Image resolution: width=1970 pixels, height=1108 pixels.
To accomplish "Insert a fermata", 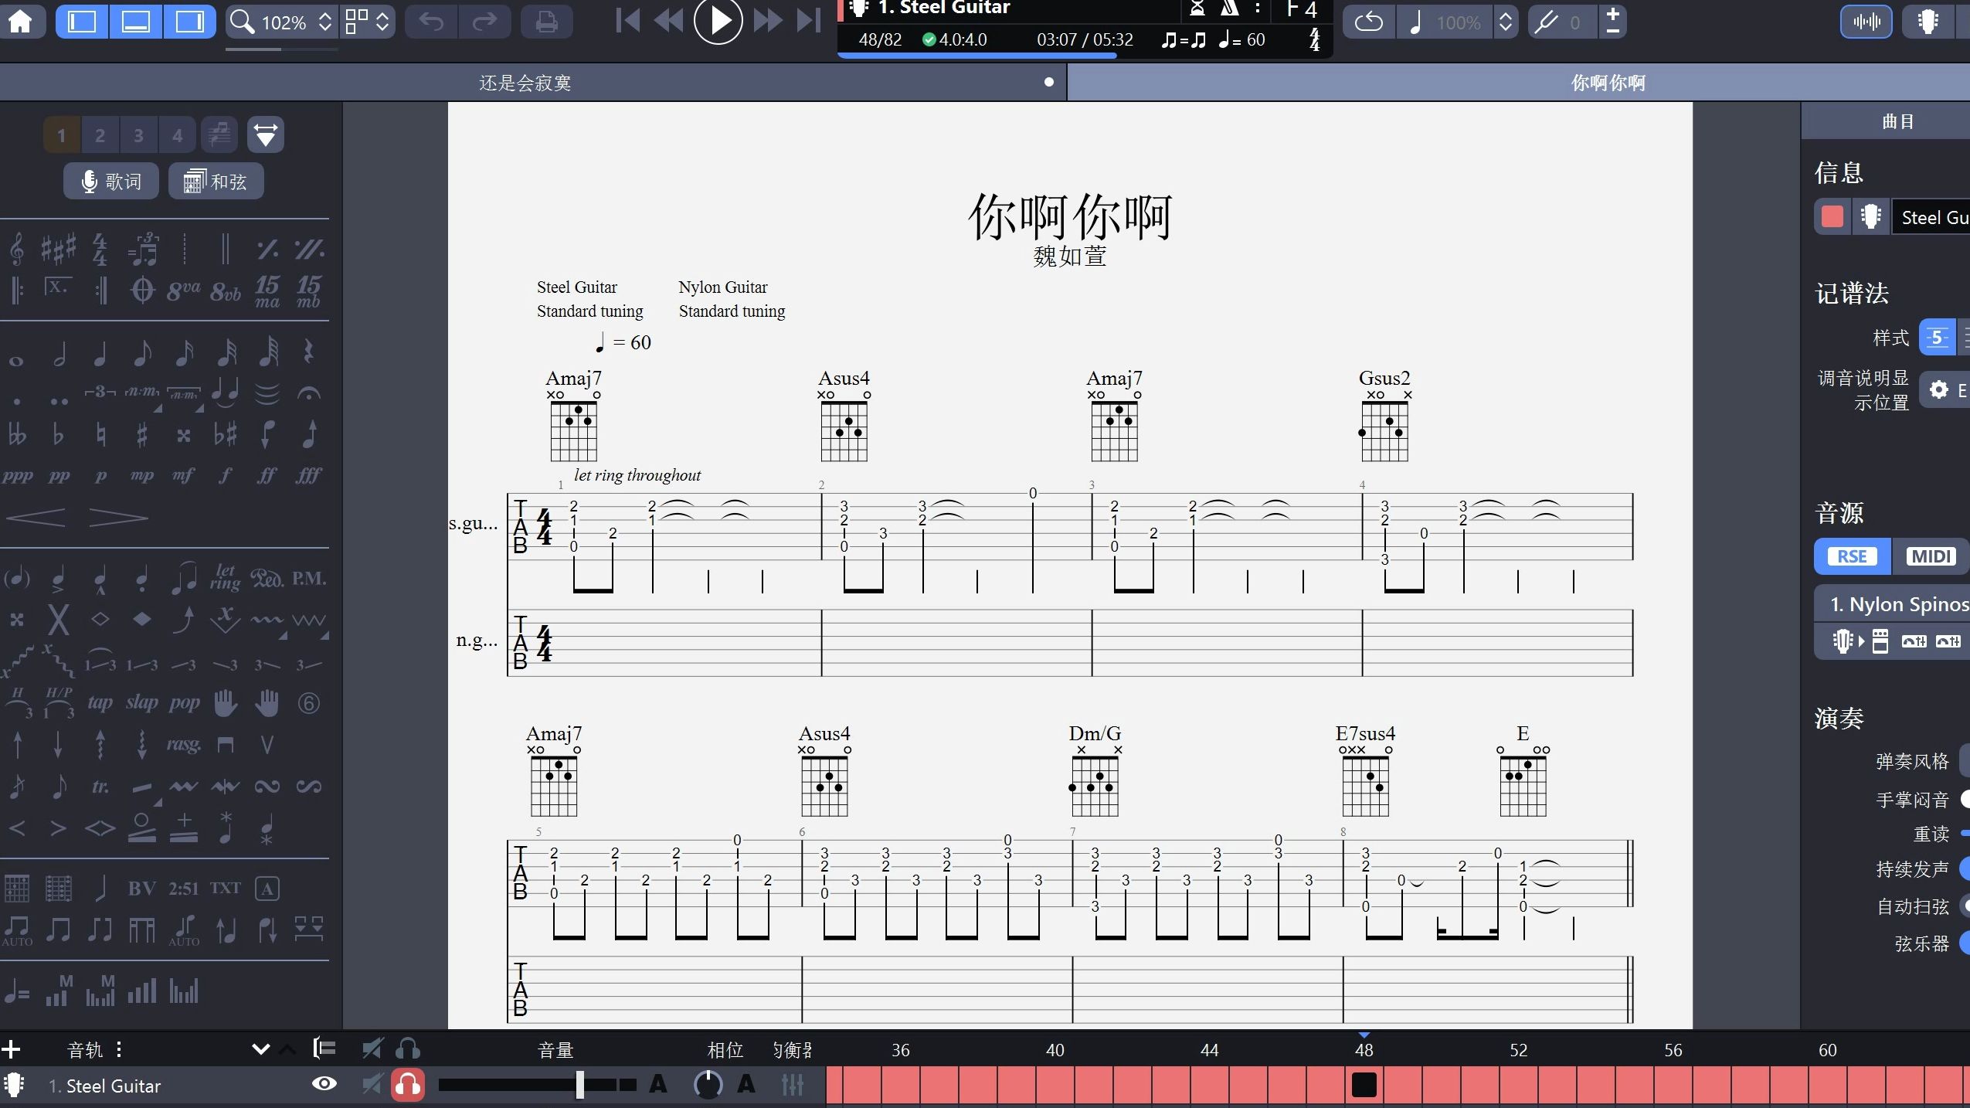I will coord(309,394).
